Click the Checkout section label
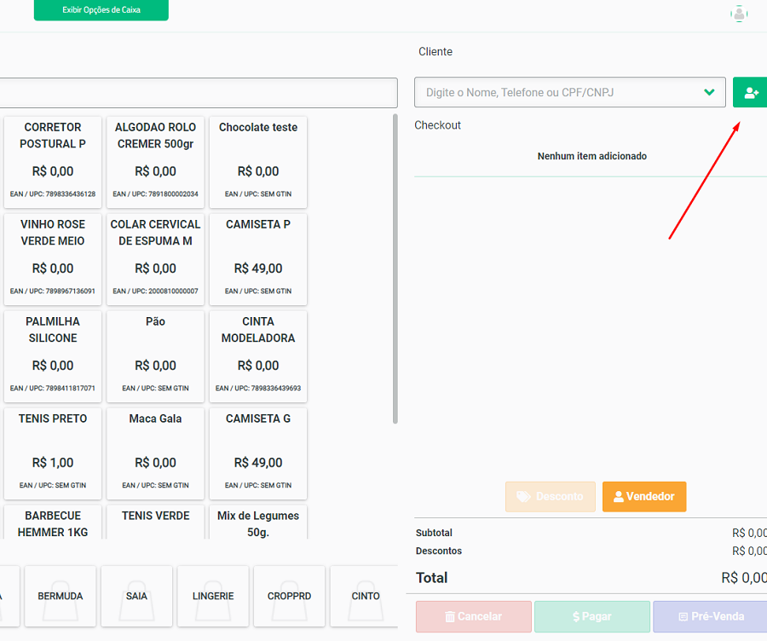 [437, 125]
